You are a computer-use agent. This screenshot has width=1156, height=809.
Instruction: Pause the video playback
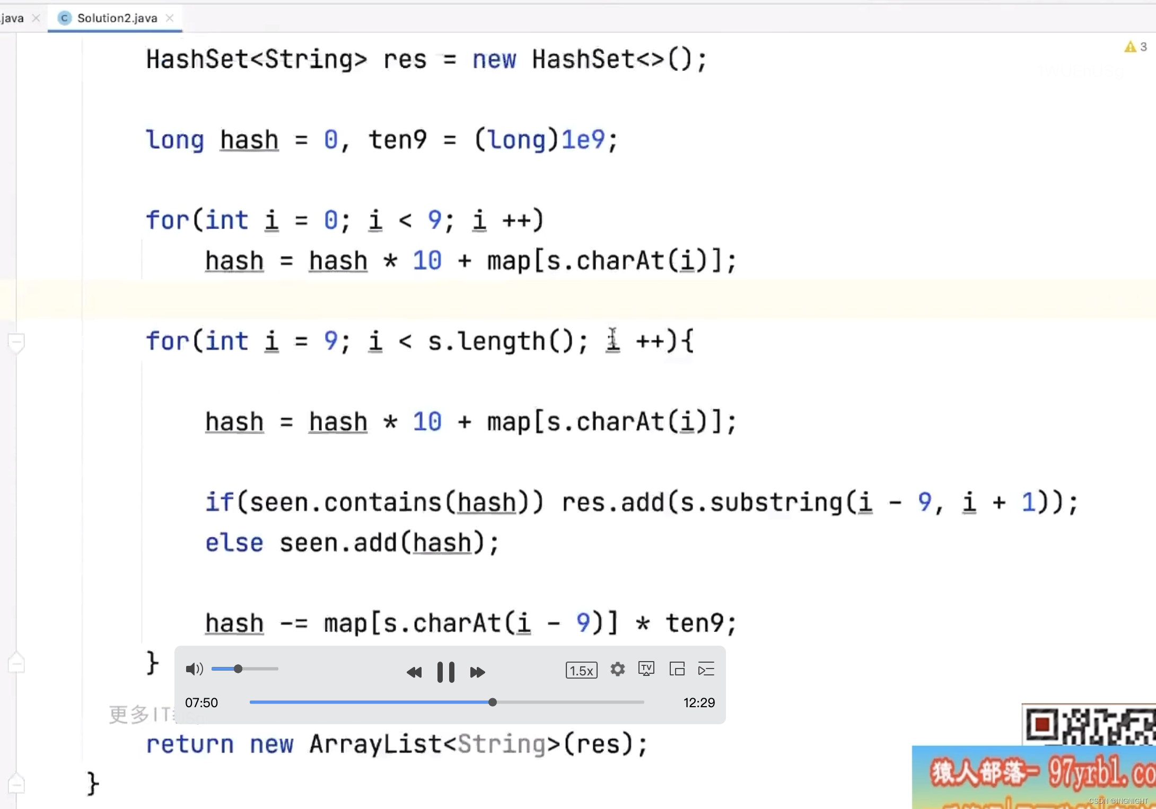pos(445,672)
